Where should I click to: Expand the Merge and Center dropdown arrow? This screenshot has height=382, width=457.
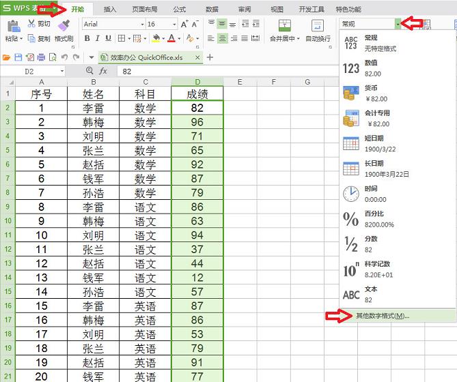tap(298, 39)
